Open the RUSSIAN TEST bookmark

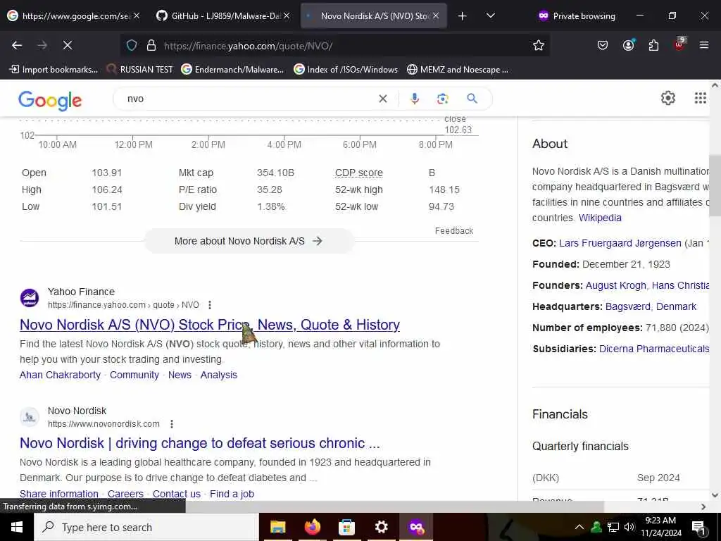[x=139, y=70]
